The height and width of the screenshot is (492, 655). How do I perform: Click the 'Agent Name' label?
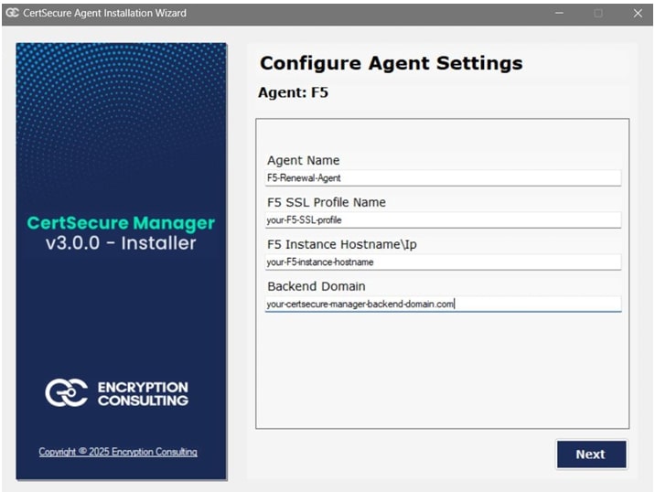point(304,160)
